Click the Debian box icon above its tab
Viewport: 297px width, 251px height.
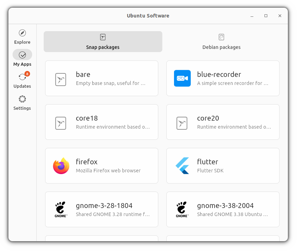(x=222, y=36)
